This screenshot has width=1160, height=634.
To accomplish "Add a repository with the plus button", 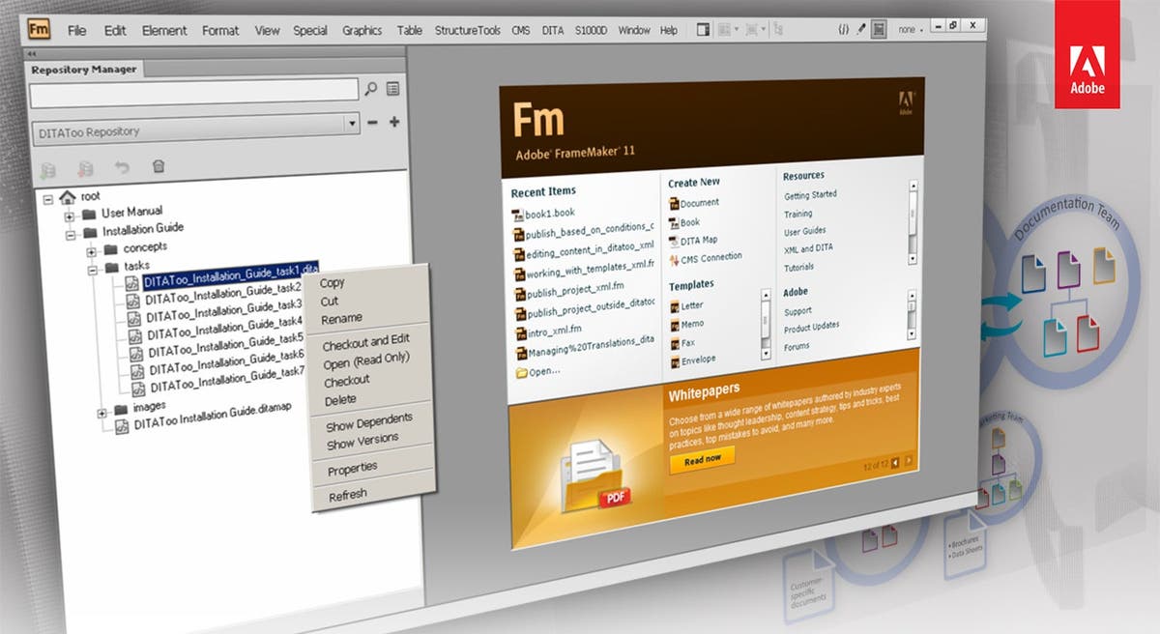I will point(394,123).
